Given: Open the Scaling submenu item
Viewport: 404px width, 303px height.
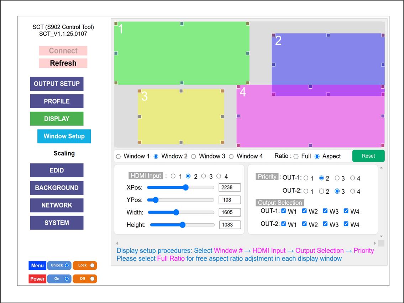Looking at the screenshot, I should tap(64, 153).
